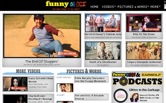
Task: Click Billy On The Street title link
Action: (x=144, y=34)
